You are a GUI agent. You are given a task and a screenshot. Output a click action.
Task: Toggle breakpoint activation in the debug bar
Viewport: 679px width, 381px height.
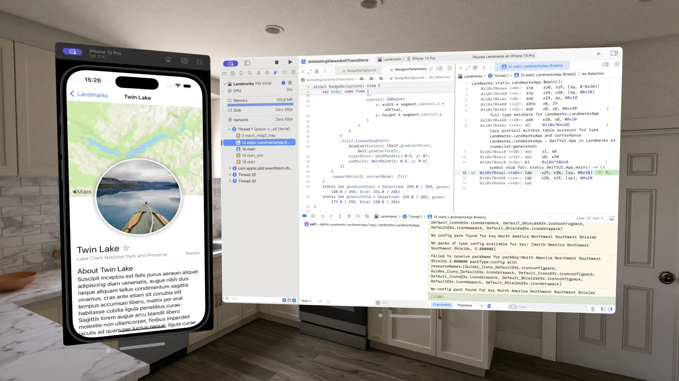[x=304, y=216]
